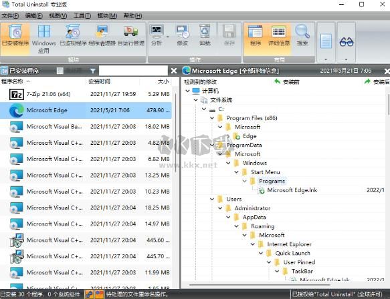Collapse the Users folder in tree

(x=212, y=199)
